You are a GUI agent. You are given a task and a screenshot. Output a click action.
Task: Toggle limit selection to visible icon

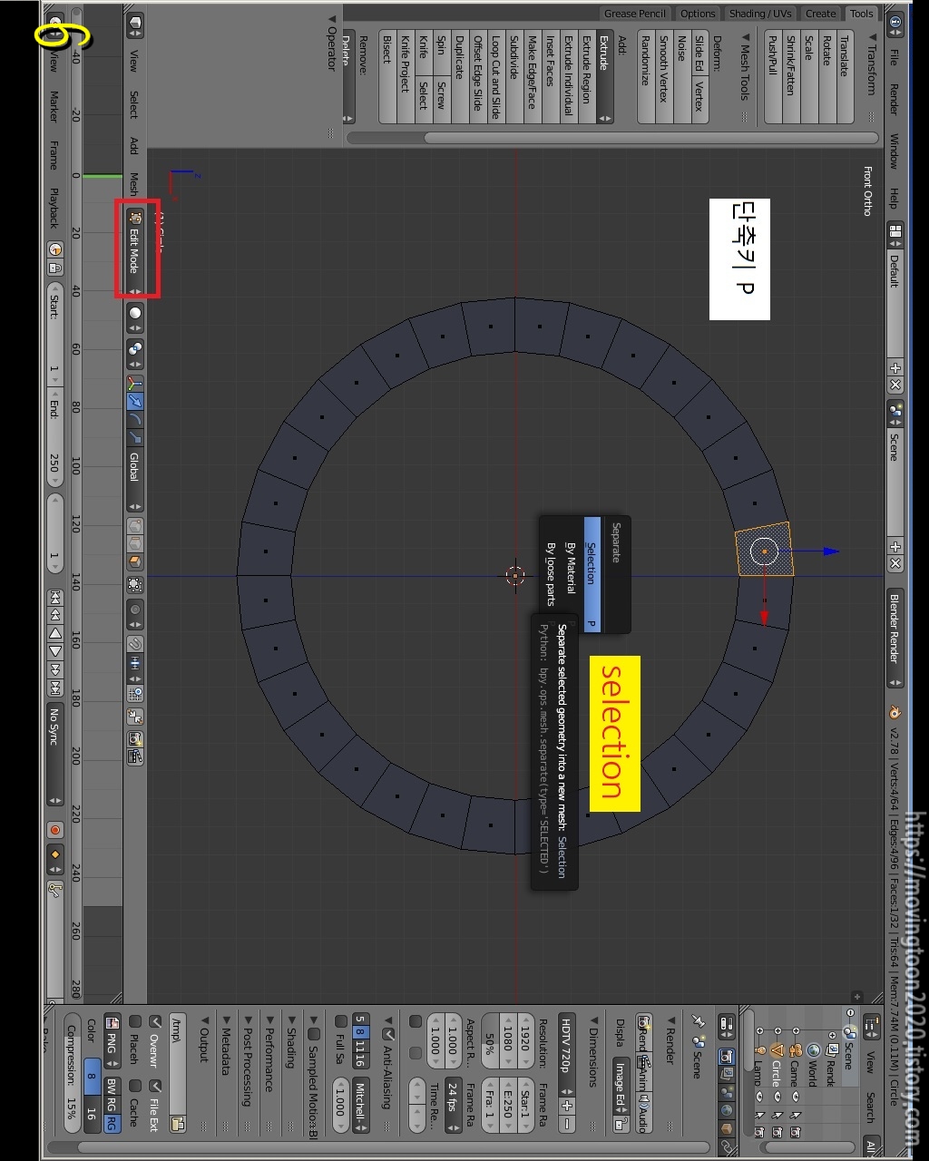135,585
